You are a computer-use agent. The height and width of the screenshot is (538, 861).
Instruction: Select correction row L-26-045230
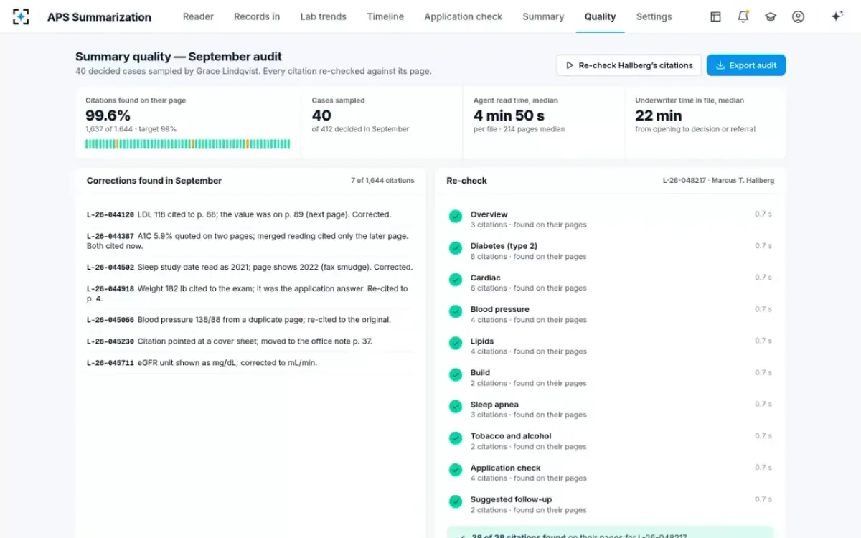pos(250,341)
